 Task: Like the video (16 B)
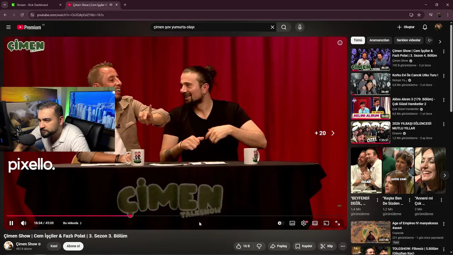click(x=243, y=246)
